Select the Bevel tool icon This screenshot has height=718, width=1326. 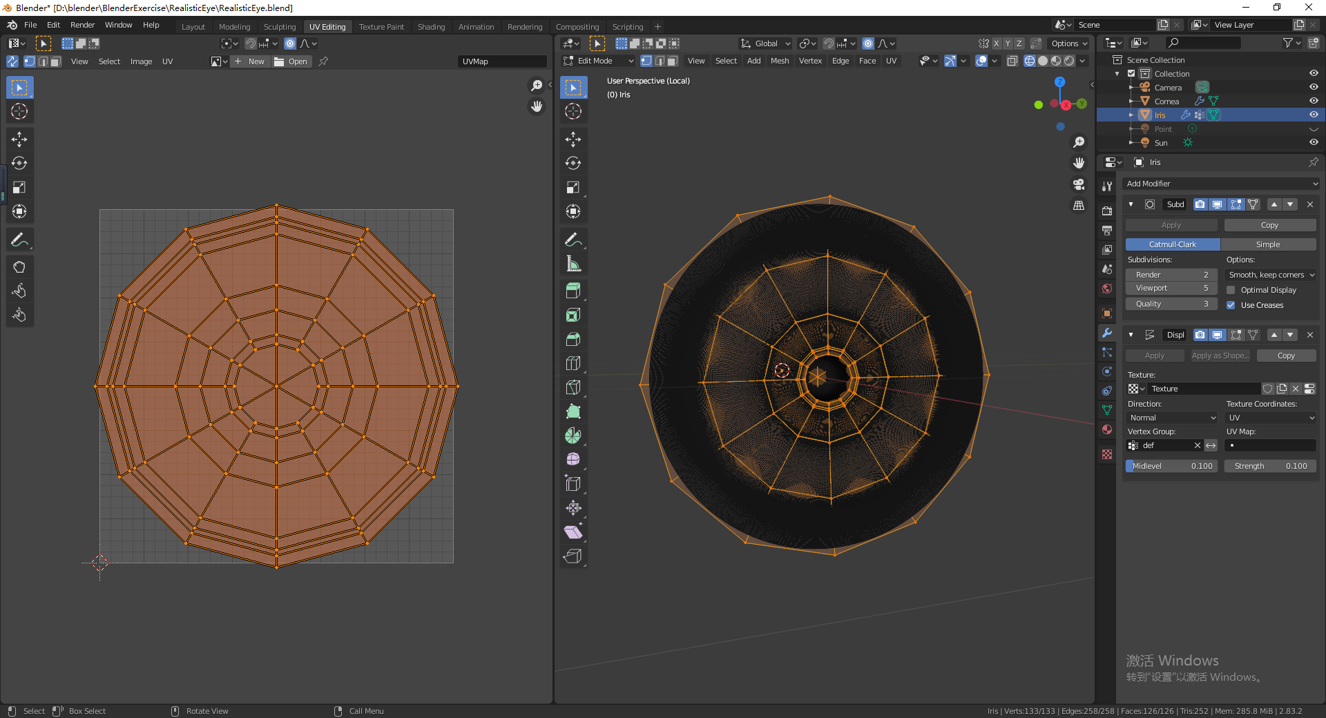pos(573,339)
